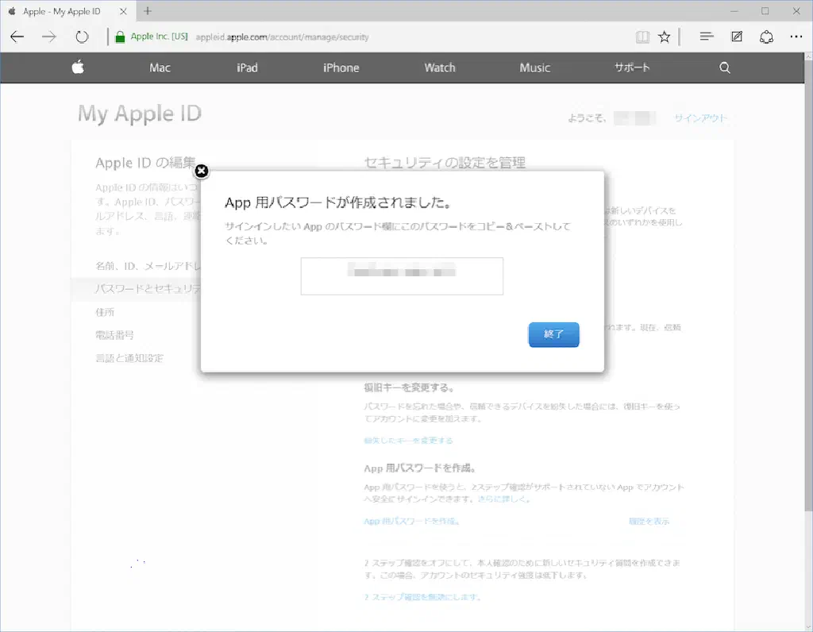The height and width of the screenshot is (632, 813).
Task: Click the address bar URL
Action: tap(282, 37)
